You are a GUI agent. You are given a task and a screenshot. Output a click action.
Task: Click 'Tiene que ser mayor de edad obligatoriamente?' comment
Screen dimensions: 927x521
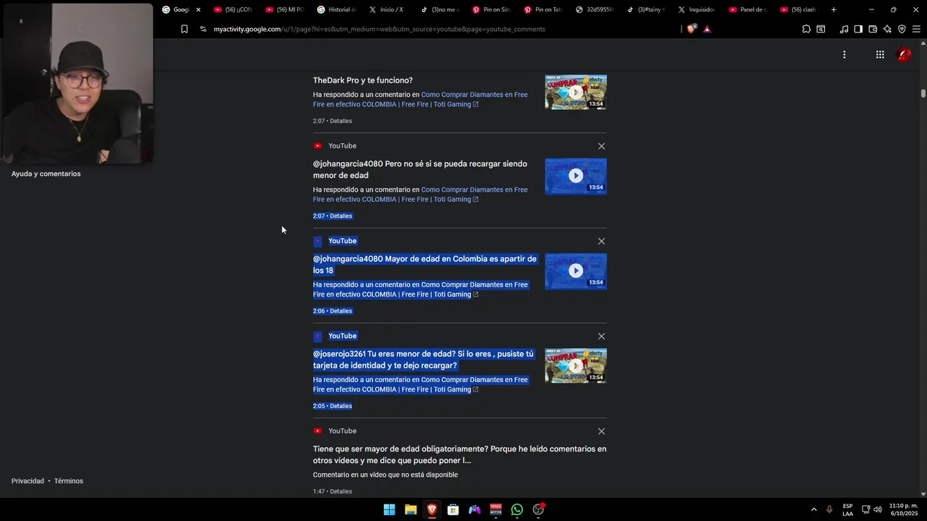(460, 454)
